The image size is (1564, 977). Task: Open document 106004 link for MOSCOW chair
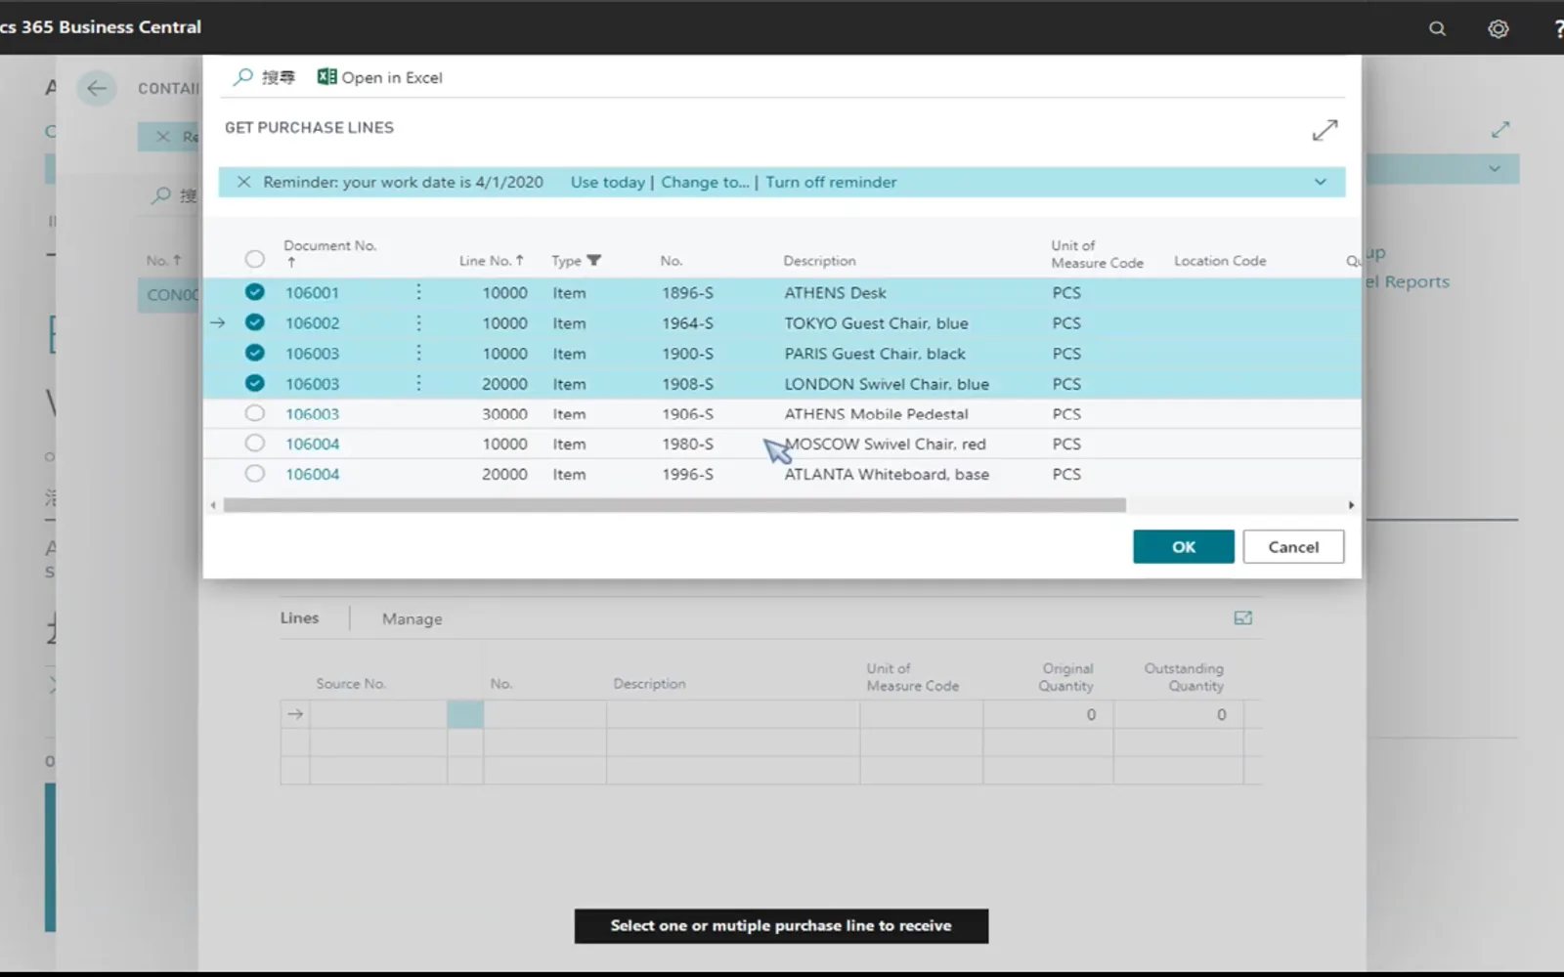click(312, 444)
